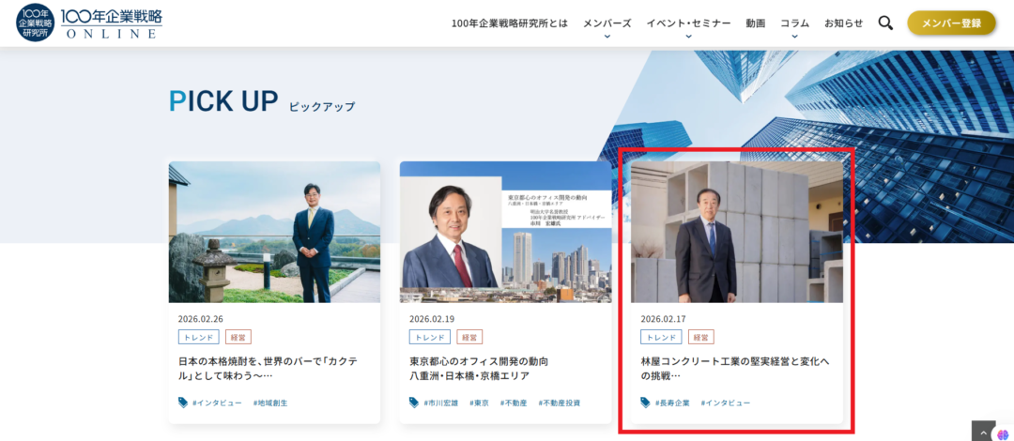The image size is (1014, 441).
Task: Click the 100年企業戦略 ONLINE site logo
Action: (x=89, y=23)
